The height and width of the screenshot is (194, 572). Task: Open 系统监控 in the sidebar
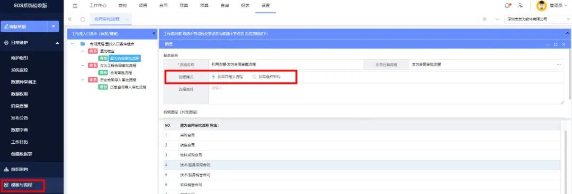[x=20, y=70]
